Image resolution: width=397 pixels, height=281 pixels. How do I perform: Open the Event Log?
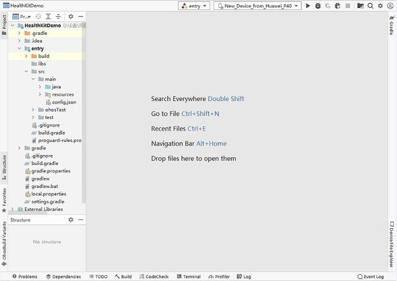coord(370,277)
